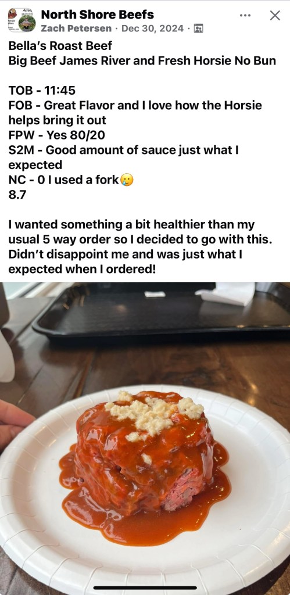The image size is (290, 595).
Task: Open the roast beef photo full screen
Action: [145, 438]
